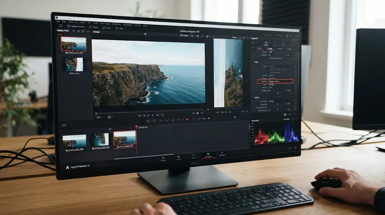
Task: Toggle the first unchecked checkbox under Video section
Action: point(269,70)
